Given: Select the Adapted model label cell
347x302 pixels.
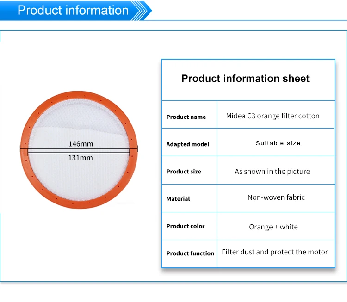Looking at the screenshot, I should pos(189,142).
